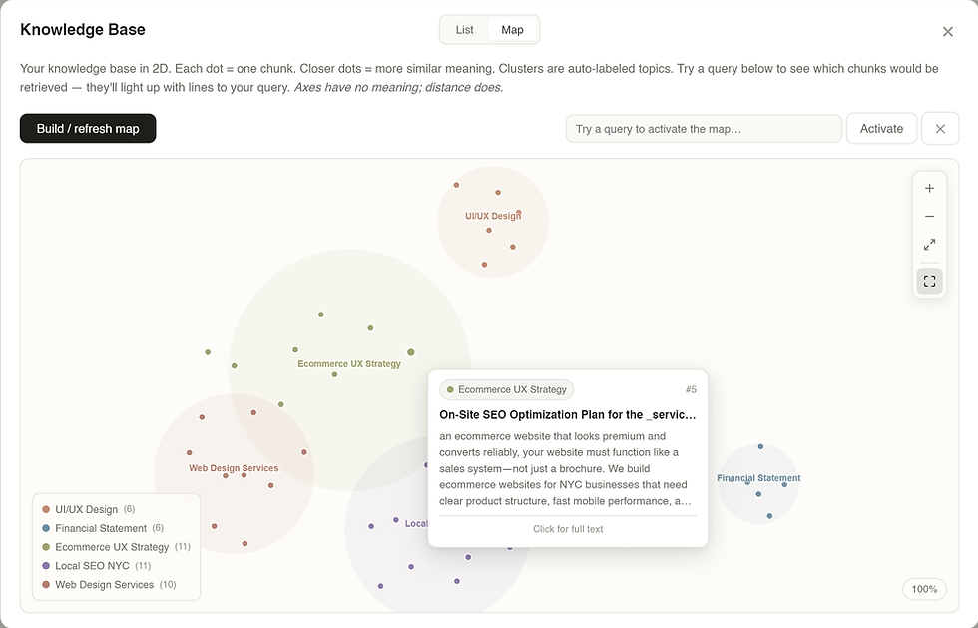Click the UI/UX Design legend dot
This screenshot has width=978, height=628.
coord(46,510)
